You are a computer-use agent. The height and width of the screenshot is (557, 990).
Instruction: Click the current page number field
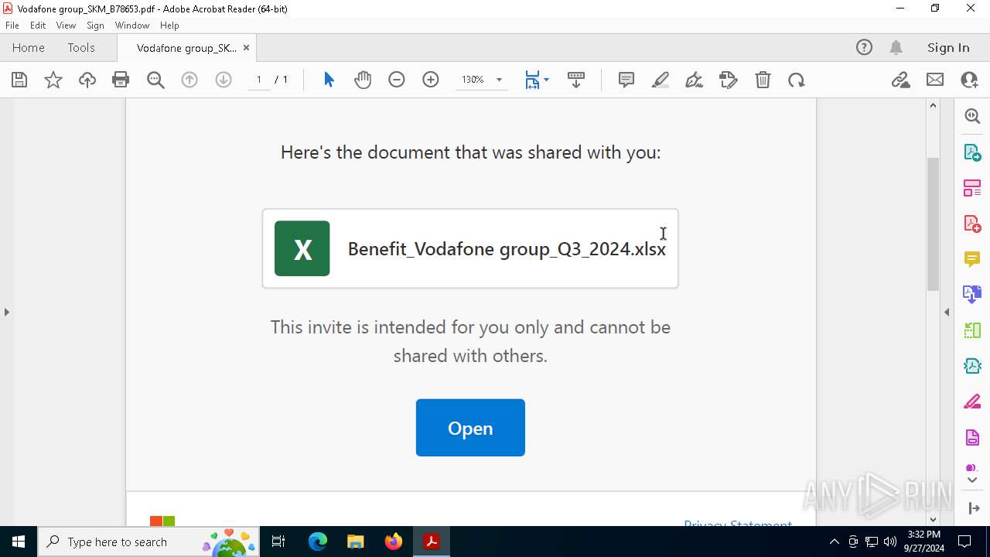(258, 80)
